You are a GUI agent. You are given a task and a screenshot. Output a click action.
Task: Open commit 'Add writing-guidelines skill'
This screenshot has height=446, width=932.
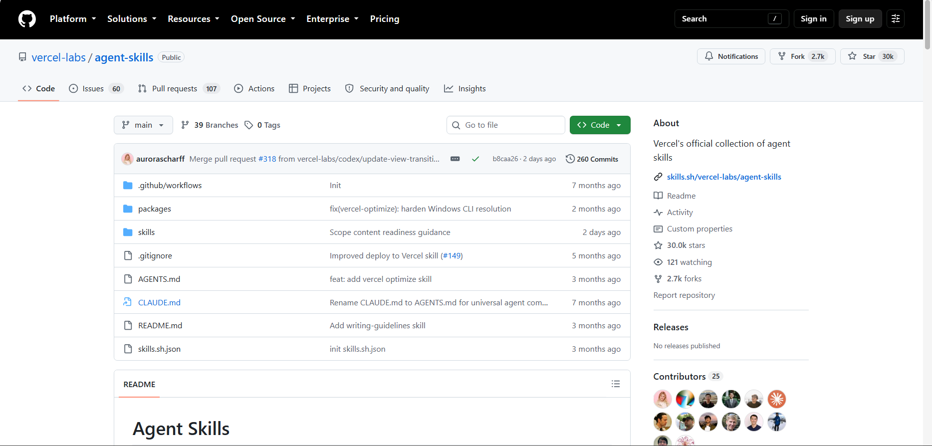[378, 326]
